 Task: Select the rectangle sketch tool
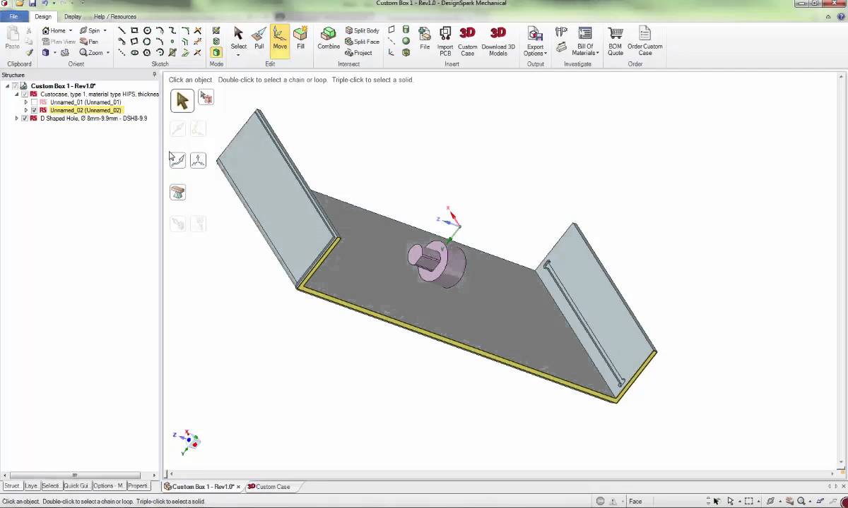pos(134,30)
